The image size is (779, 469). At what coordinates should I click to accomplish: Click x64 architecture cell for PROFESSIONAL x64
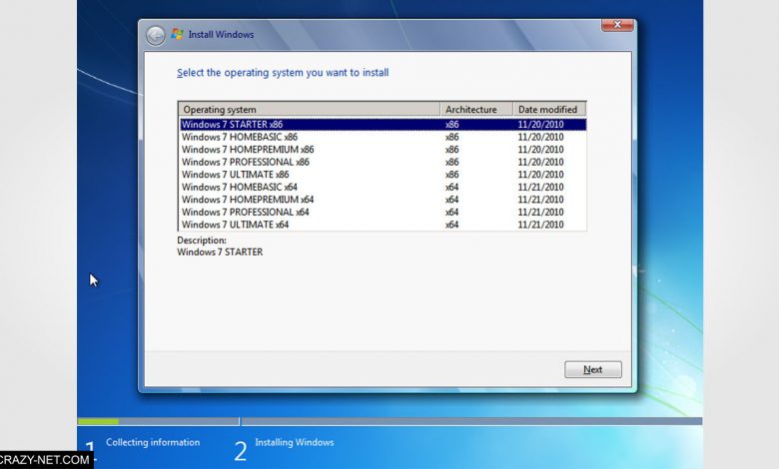point(452,212)
